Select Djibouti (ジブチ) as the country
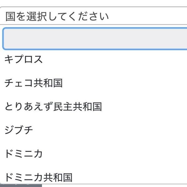 pos(19,130)
